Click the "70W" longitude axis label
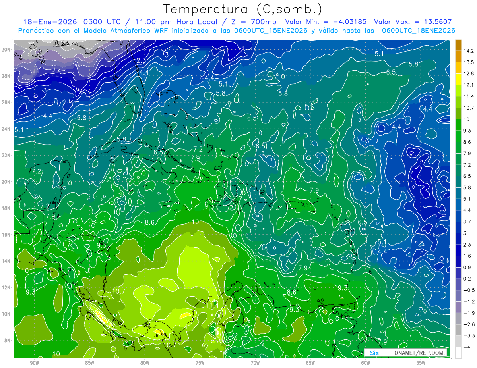 point(255,363)
